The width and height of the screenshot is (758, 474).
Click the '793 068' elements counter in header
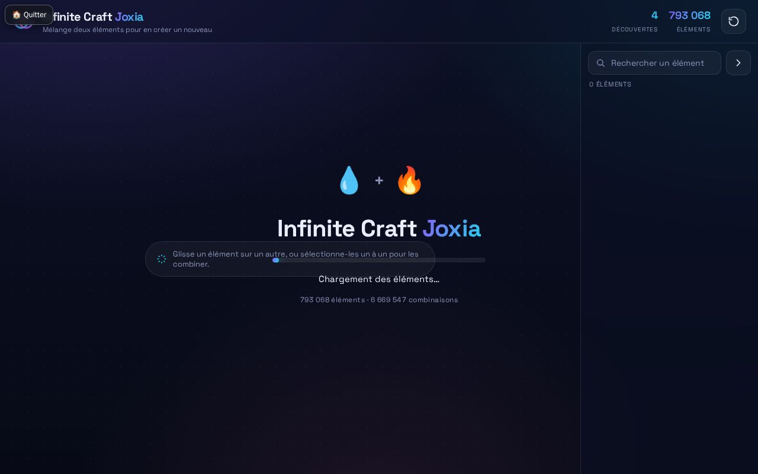(x=689, y=15)
